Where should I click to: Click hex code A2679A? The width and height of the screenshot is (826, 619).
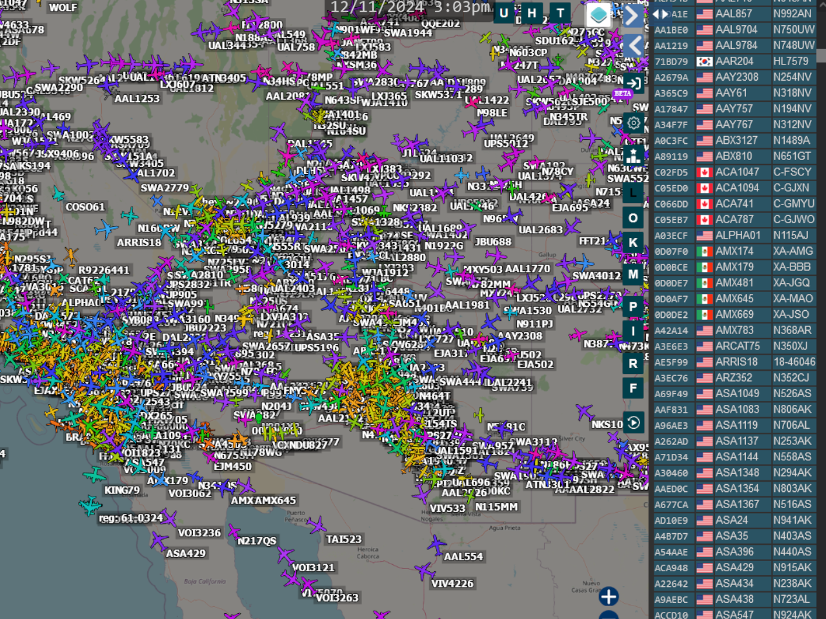(671, 77)
